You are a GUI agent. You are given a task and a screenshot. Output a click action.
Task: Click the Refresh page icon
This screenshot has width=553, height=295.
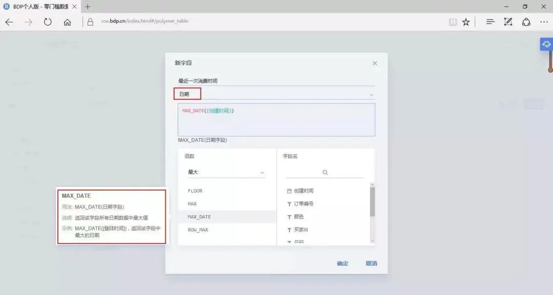point(48,22)
